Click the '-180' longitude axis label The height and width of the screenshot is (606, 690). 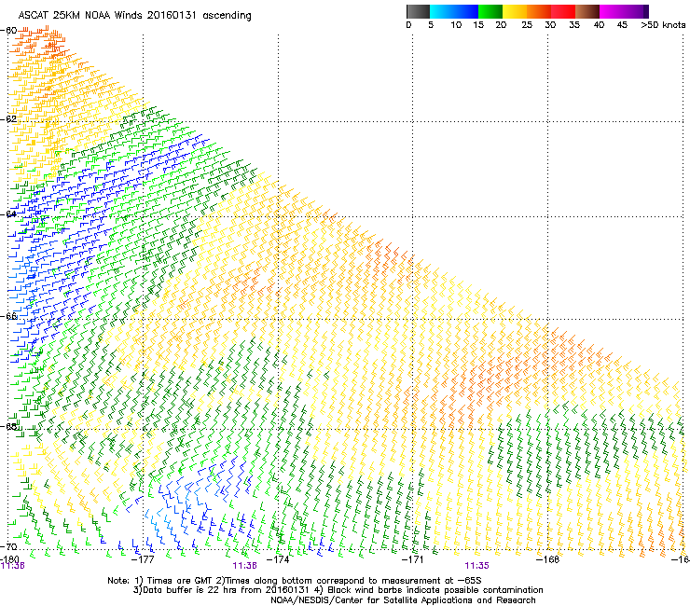pos(9,559)
